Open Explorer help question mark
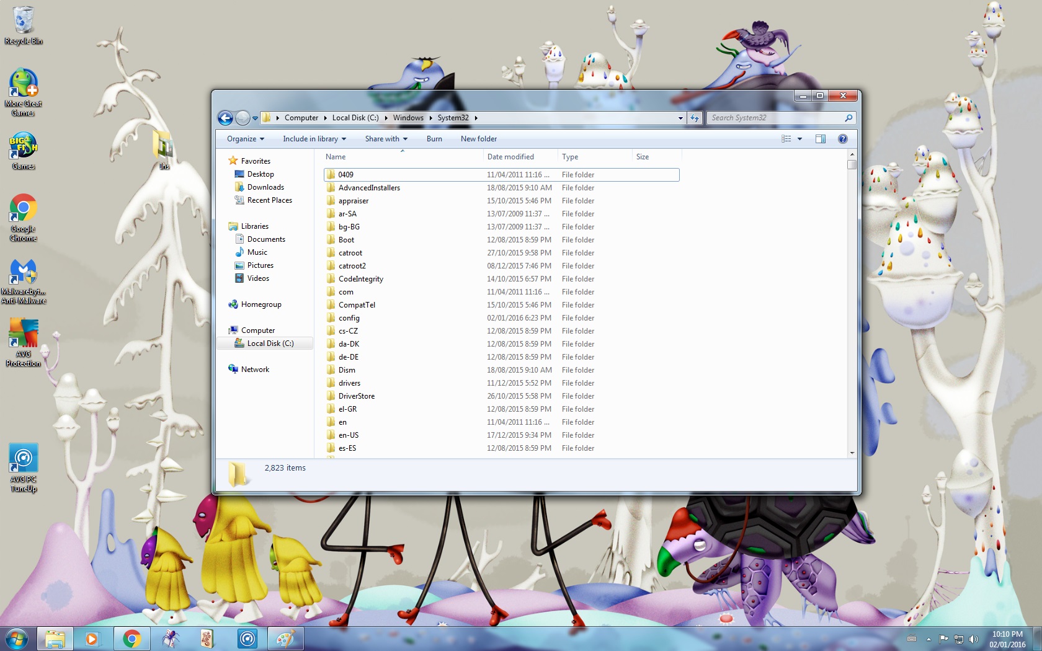The width and height of the screenshot is (1042, 651). pyautogui.click(x=842, y=139)
